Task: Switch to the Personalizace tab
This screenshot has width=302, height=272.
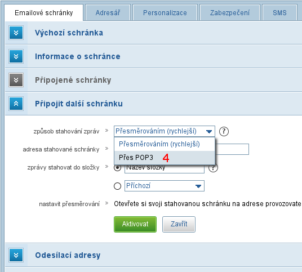Action: click(165, 13)
